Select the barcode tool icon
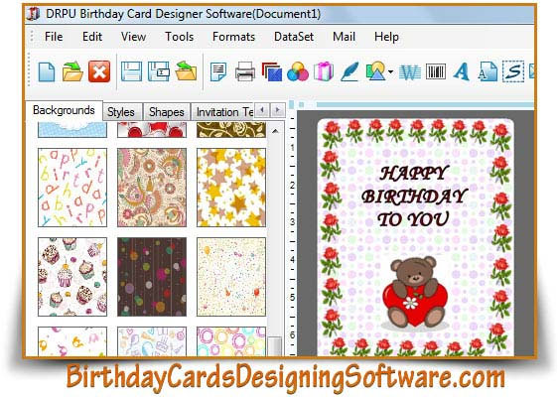Image resolution: width=558 pixels, height=397 pixels. tap(436, 71)
